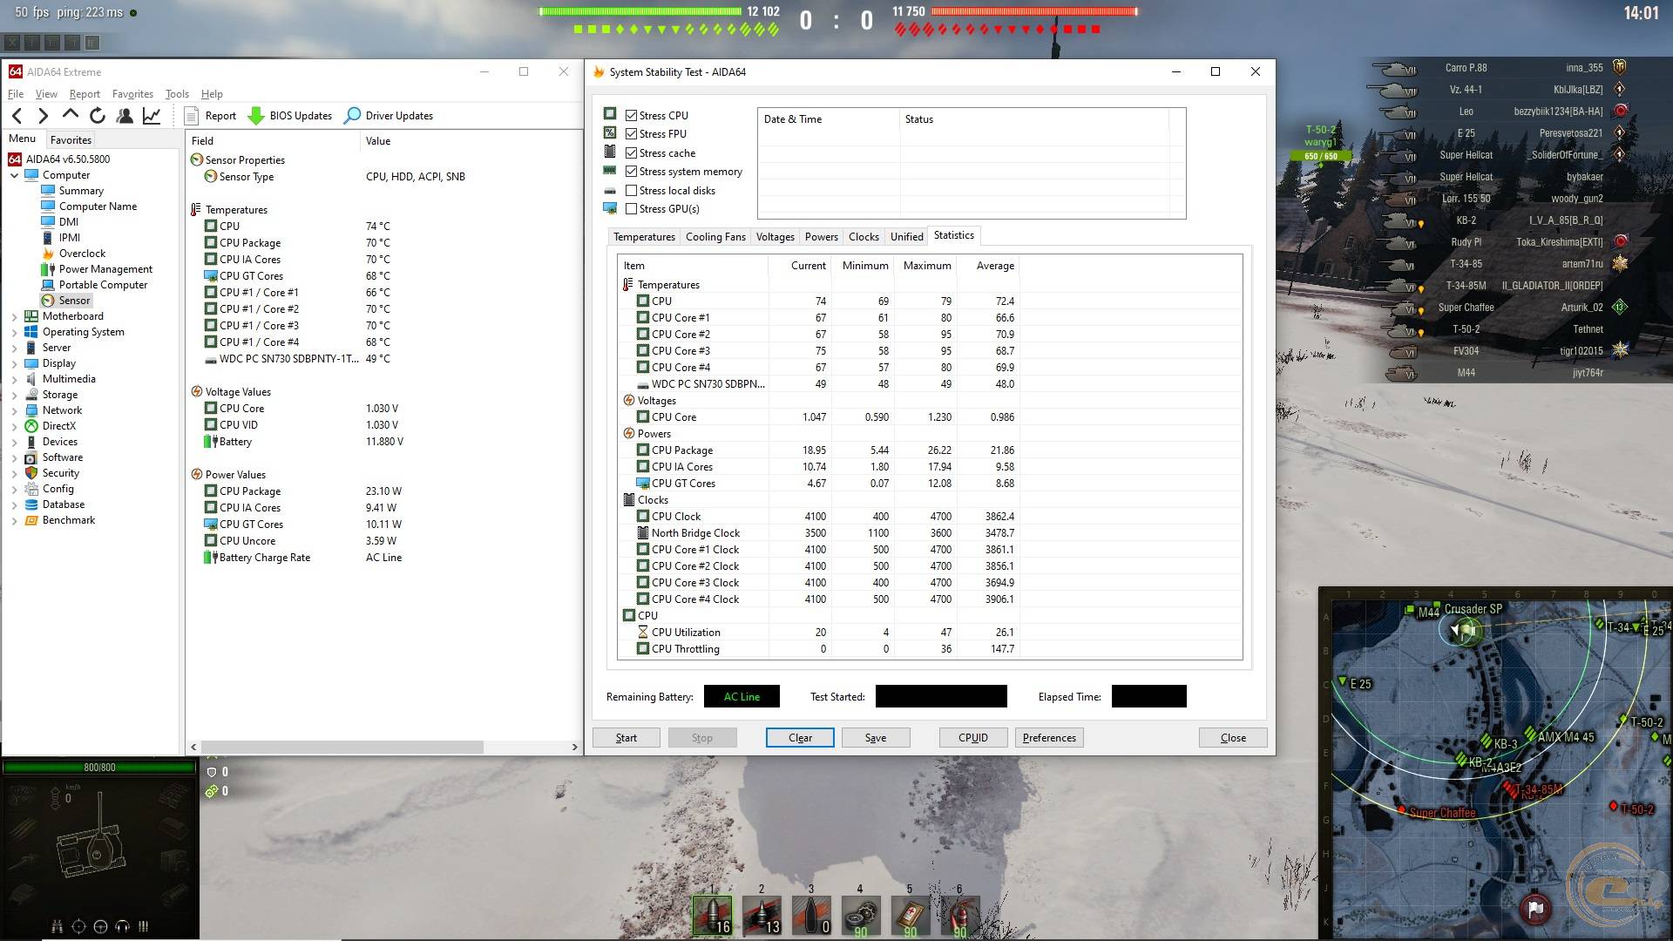Refresh the AIDA64 sensor page
The height and width of the screenshot is (941, 1673).
pos(98,115)
